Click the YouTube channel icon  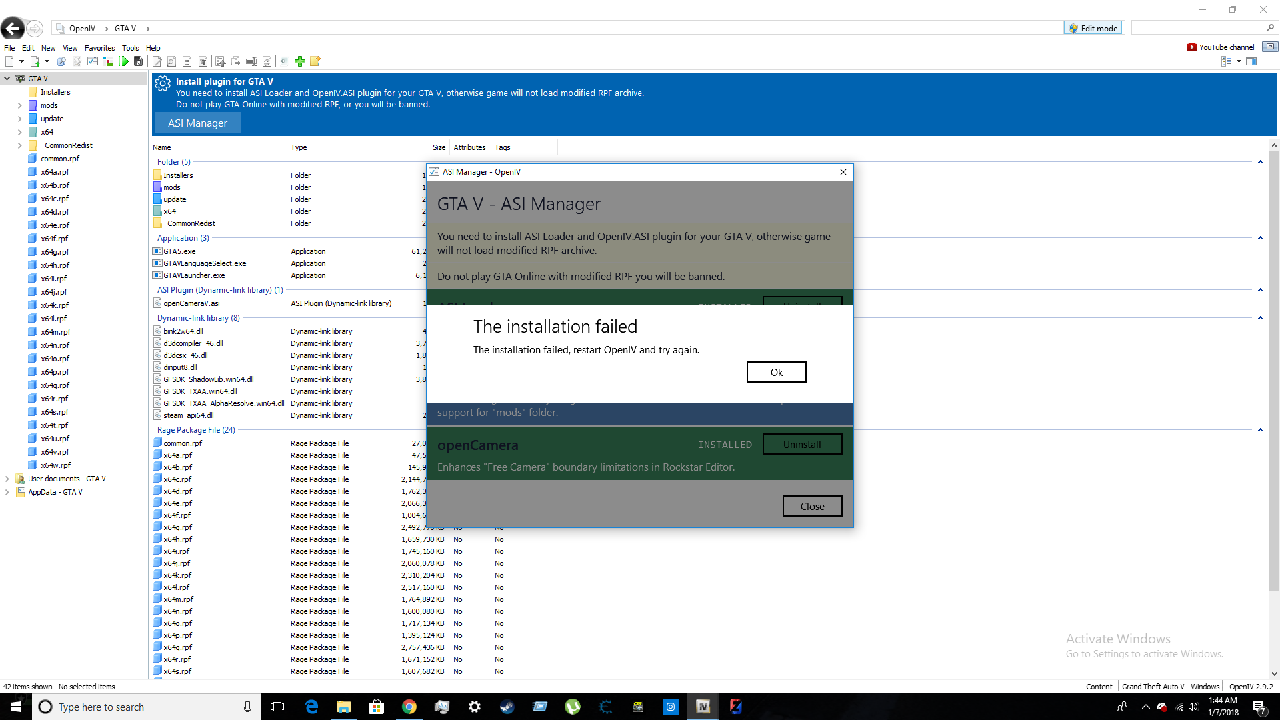click(x=1191, y=47)
